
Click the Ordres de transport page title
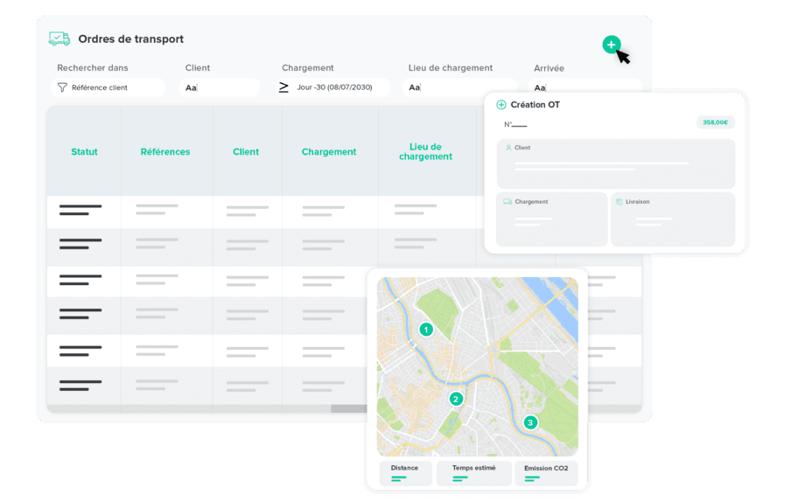coord(131,39)
